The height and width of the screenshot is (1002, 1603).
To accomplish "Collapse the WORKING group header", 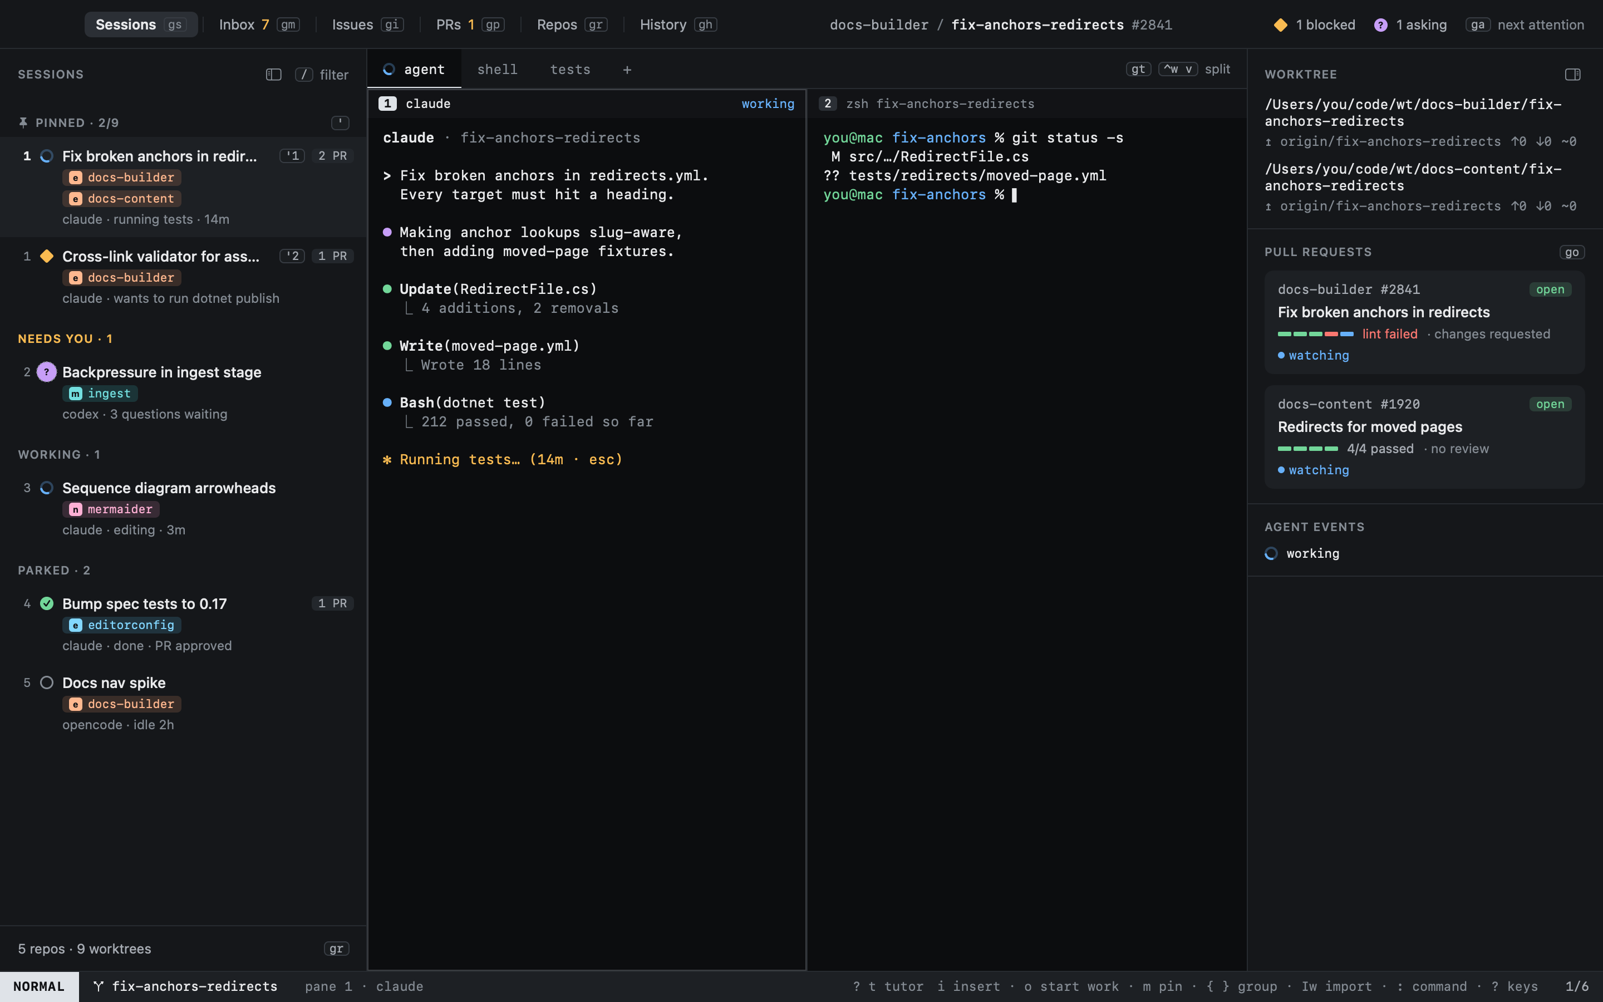I will pyautogui.click(x=59, y=455).
